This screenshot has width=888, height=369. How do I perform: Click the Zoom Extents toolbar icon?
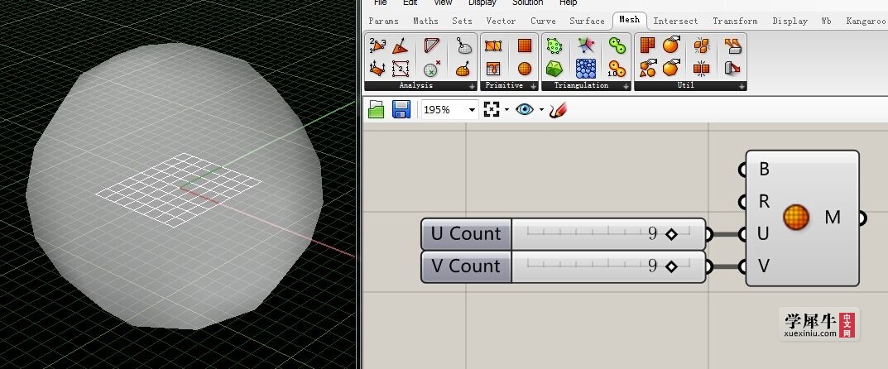pos(492,109)
